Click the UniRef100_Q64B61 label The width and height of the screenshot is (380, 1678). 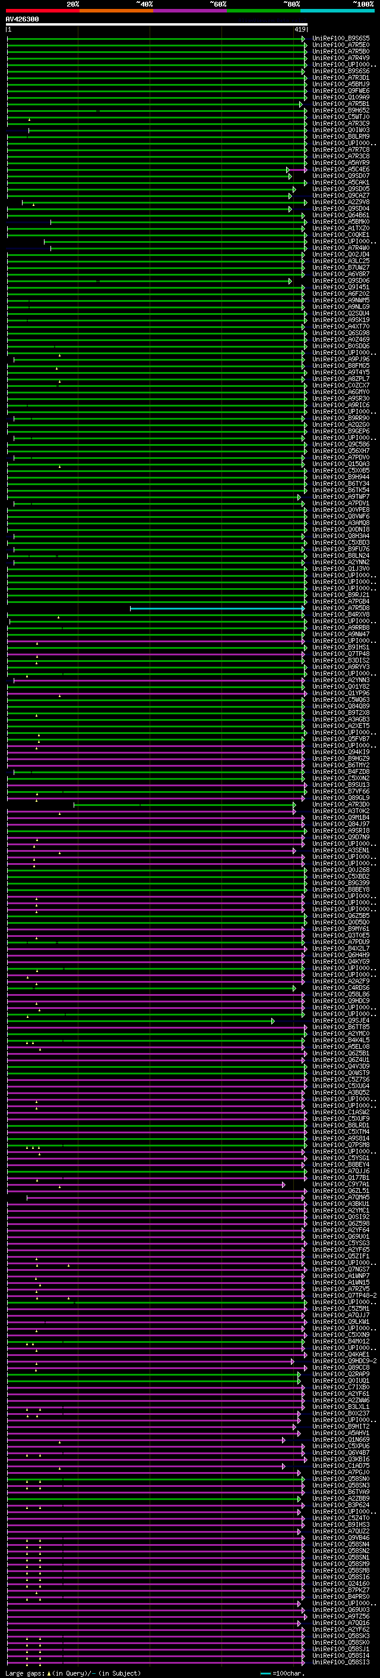pos(341,215)
